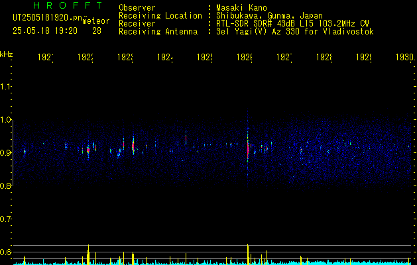Click the tall yellow power peak near 1922

point(88,254)
